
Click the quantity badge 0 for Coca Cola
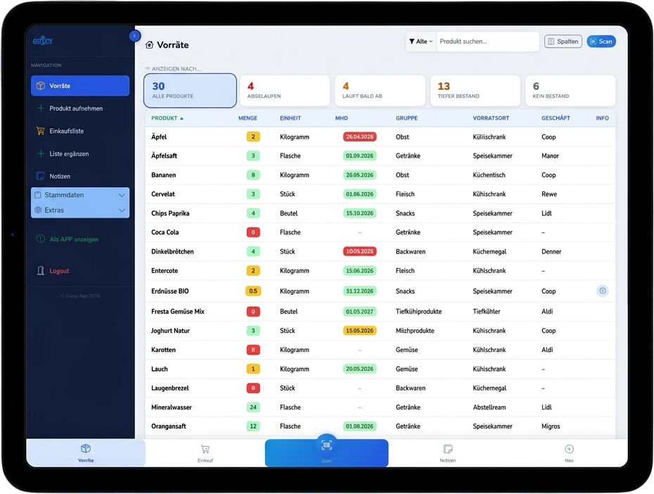[253, 232]
